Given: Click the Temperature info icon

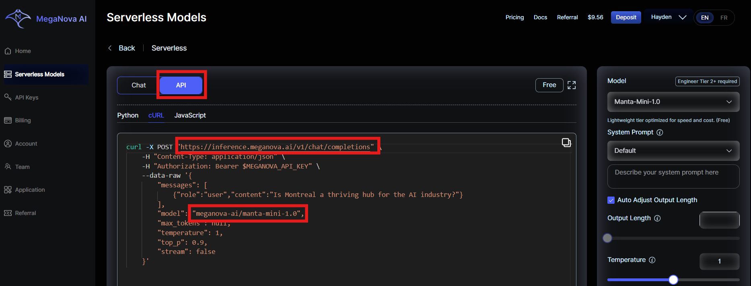Looking at the screenshot, I should pyautogui.click(x=652, y=260).
